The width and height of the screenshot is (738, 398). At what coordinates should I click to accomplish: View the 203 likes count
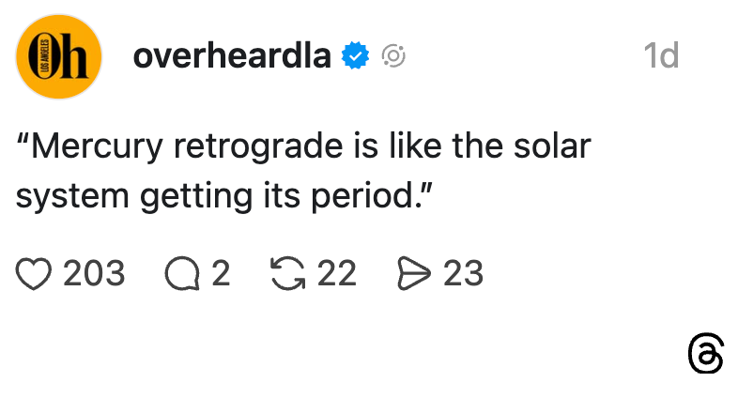coord(94,273)
